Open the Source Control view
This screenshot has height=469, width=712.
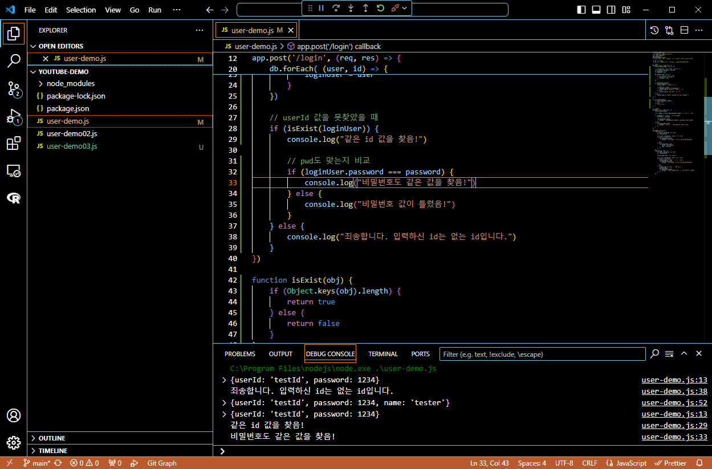14,88
